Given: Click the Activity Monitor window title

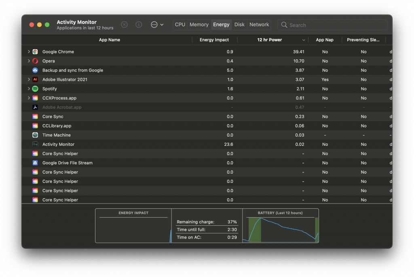Looking at the screenshot, I should click(x=76, y=22).
